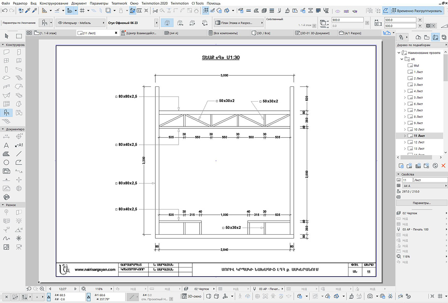Click the Undo arrow icon
Viewport: 448px width, 303px height.
coord(5,11)
